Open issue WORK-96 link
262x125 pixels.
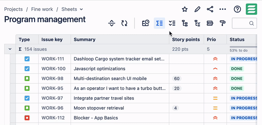pos(52,108)
